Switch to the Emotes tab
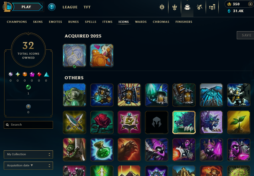The width and height of the screenshot is (254, 176). (x=56, y=22)
